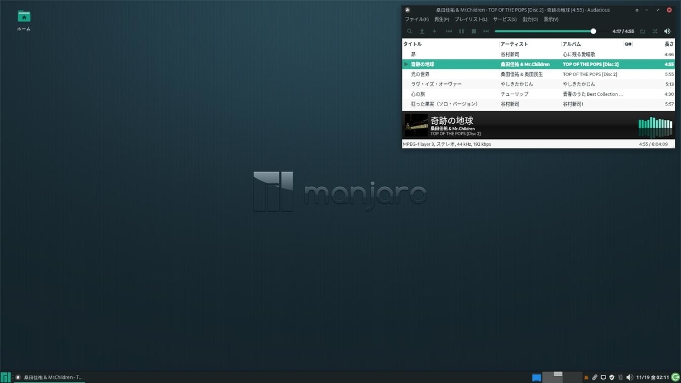Click album 谷村新司1 cell
The width and height of the screenshot is (681, 383).
(x=573, y=104)
